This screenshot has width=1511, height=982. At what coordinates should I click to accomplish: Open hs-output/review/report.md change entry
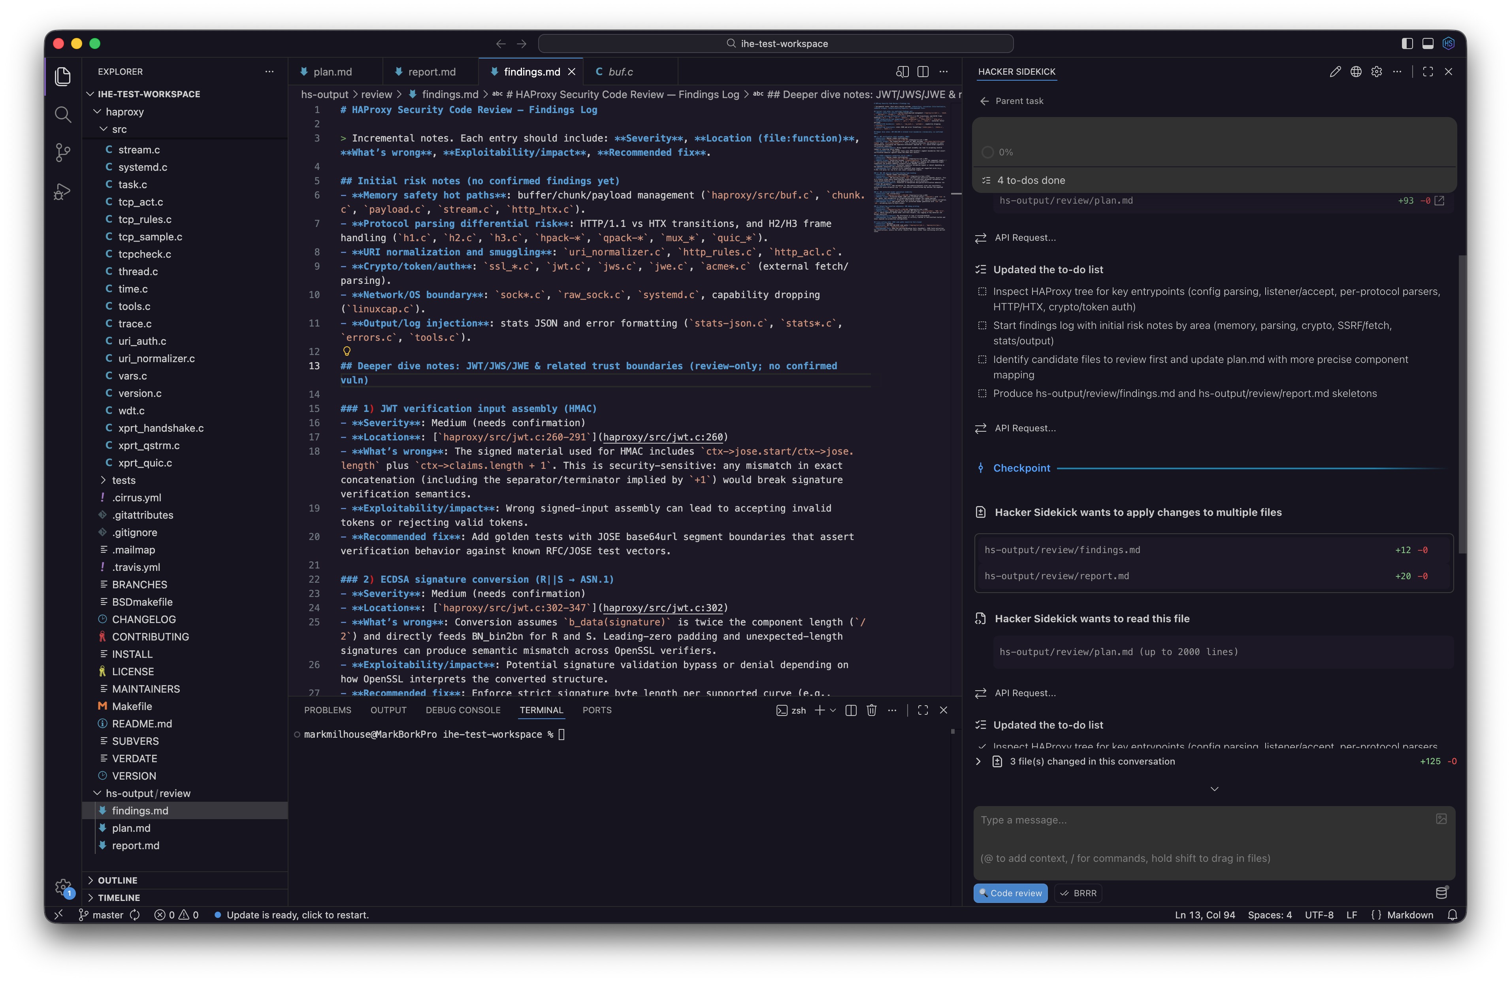point(1213,576)
